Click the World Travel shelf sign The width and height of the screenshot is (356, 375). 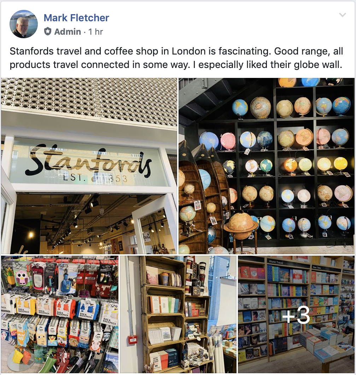coord(276,262)
